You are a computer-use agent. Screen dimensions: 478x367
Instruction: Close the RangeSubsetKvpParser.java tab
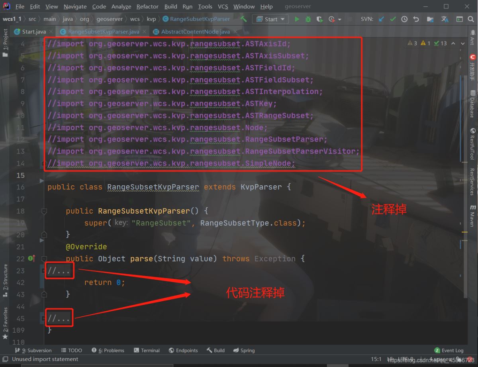[x=145, y=31]
